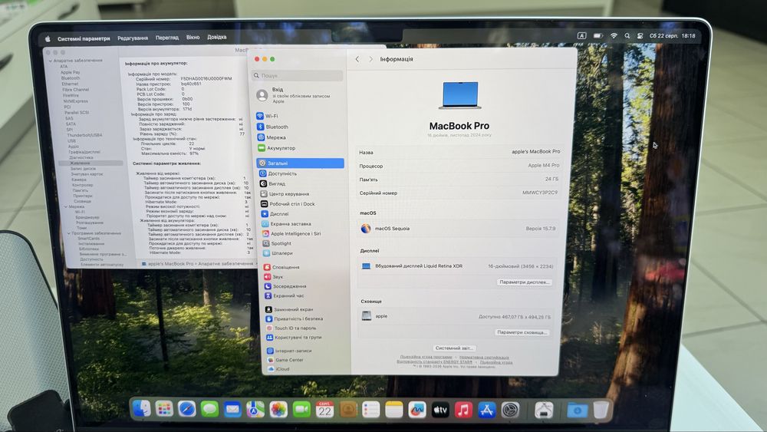Open the App Store Dock icon
Viewport: 767px width, 432px height.
pos(486,410)
